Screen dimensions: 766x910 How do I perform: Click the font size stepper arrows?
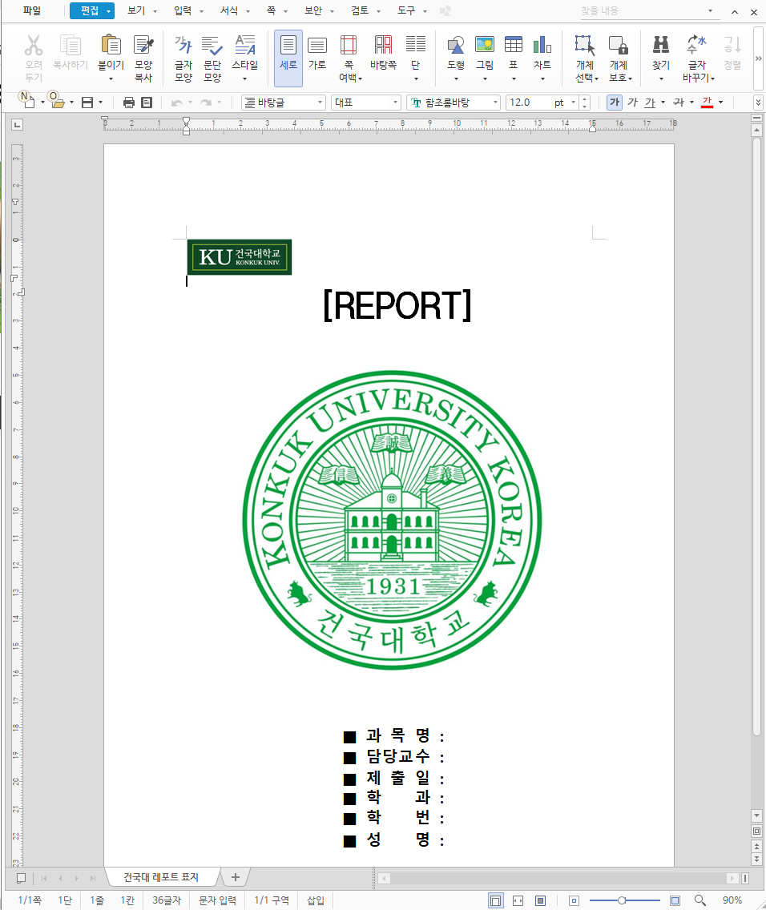pyautogui.click(x=585, y=103)
